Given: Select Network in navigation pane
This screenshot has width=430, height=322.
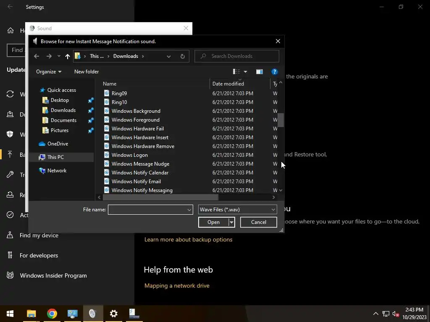Looking at the screenshot, I should point(57,171).
